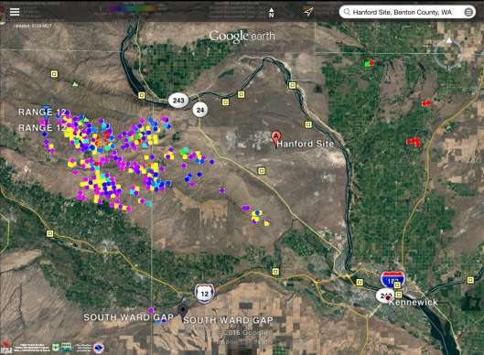This screenshot has width=484, height=355.
Task: Select the black South Ward Gap pin
Action: (183, 311)
